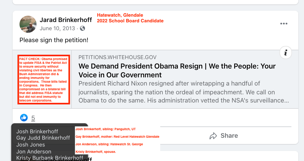Show who reacted via the 5 count
The width and height of the screenshot is (304, 161).
(x=33, y=118)
